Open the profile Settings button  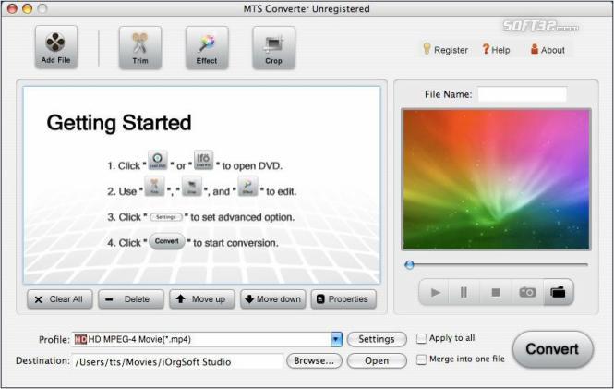pos(377,339)
